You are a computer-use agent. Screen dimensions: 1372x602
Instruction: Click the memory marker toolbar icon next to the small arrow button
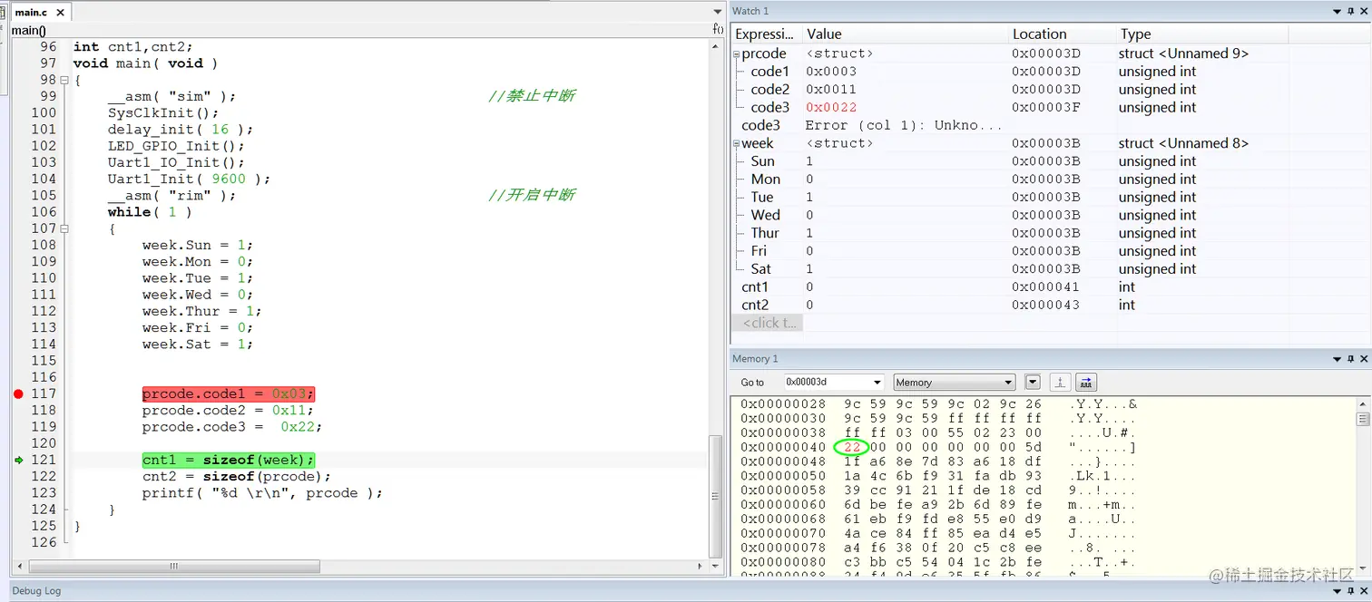coord(1060,383)
